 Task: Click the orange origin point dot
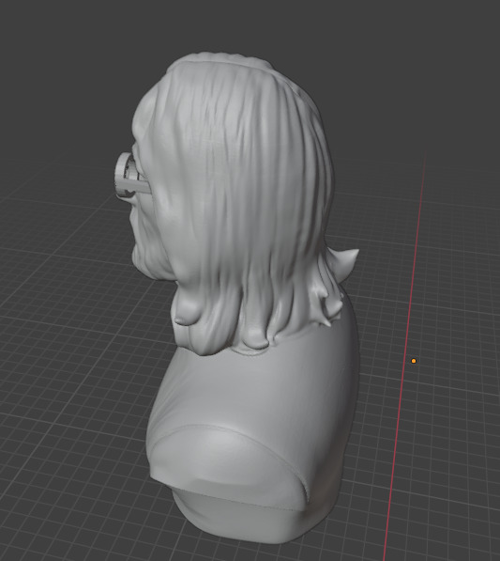[414, 361]
